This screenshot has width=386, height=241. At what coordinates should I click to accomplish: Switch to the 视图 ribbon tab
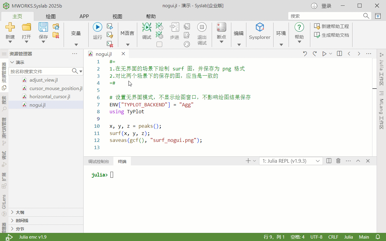pyautogui.click(x=117, y=17)
